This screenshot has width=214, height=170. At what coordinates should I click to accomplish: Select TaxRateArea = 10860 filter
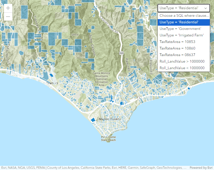point(184,48)
